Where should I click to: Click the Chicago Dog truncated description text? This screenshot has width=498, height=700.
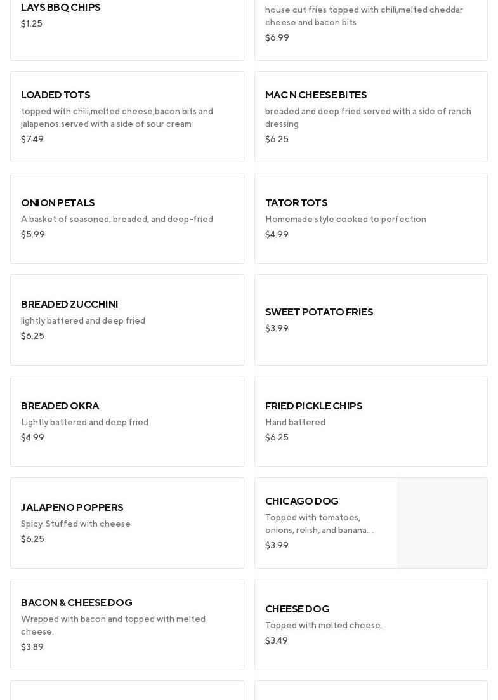tap(319, 524)
